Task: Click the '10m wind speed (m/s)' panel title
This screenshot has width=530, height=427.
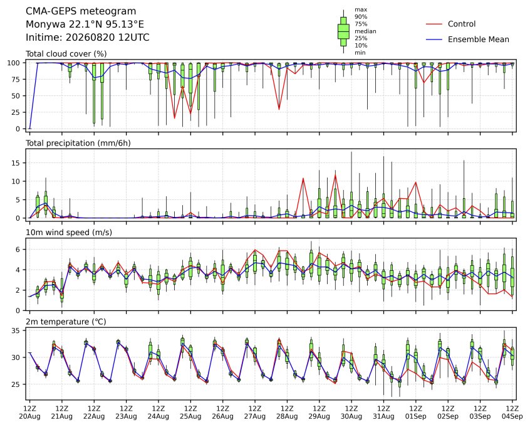Action: (x=69, y=233)
